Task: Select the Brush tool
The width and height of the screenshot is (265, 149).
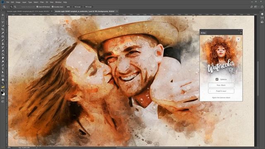Action: coord(3,40)
